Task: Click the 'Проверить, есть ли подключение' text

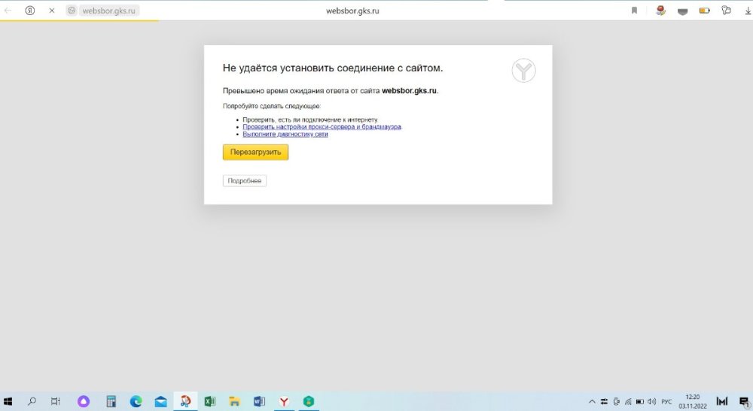Action: click(310, 119)
